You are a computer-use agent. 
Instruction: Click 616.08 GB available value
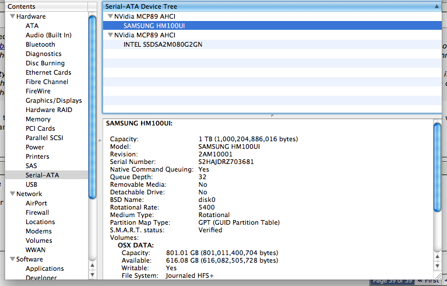tap(222, 260)
